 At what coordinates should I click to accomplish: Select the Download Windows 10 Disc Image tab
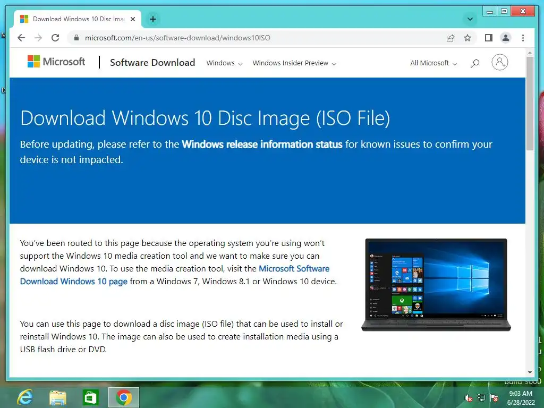click(78, 19)
